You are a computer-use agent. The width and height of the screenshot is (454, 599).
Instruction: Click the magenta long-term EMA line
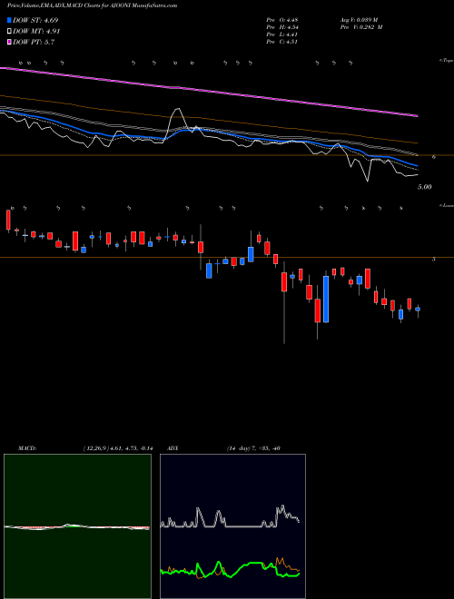pyautogui.click(x=208, y=92)
